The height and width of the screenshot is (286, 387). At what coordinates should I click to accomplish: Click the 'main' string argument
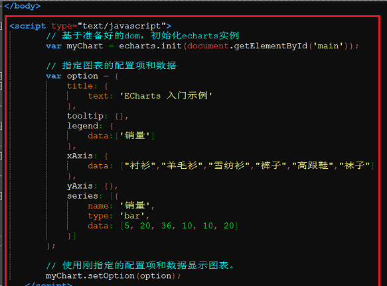click(328, 46)
